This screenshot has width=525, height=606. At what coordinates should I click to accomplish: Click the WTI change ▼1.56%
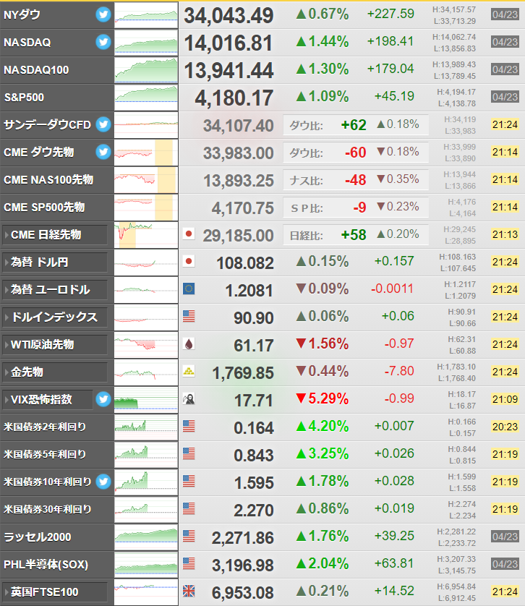click(322, 343)
